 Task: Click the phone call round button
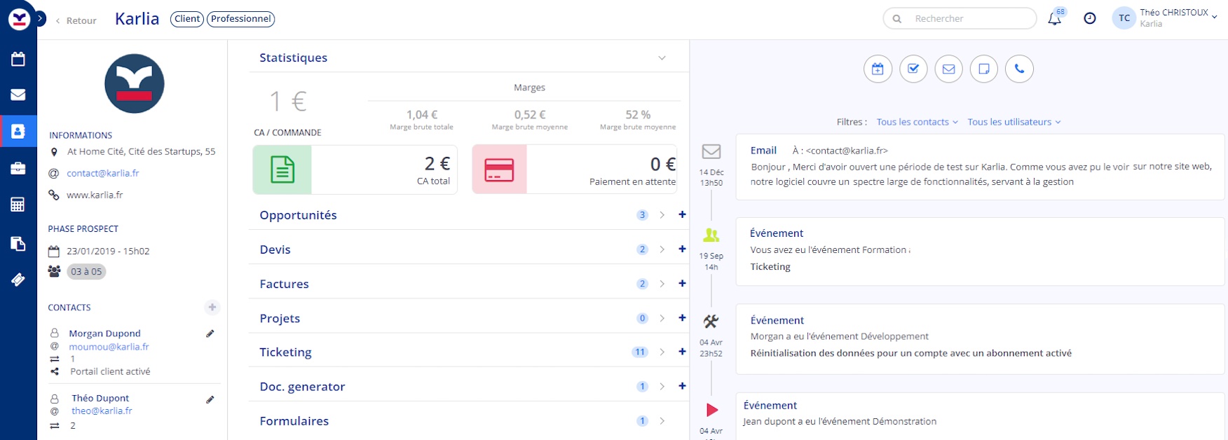(x=1019, y=69)
